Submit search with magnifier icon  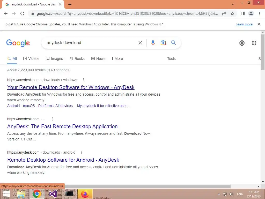pos(174,43)
